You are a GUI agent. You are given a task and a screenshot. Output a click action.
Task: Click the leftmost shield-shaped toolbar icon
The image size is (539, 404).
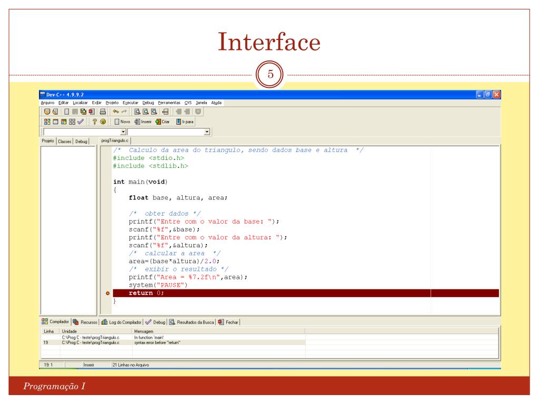(47, 112)
